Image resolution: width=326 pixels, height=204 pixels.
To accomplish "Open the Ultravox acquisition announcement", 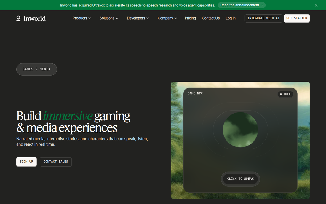I will pos(242,5).
